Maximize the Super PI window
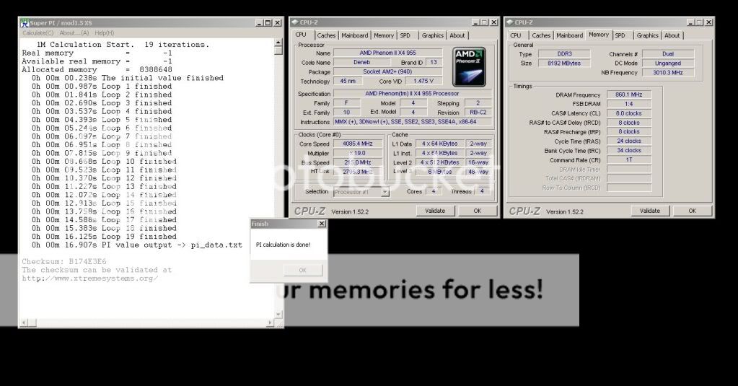738x386 pixels. (x=268, y=22)
